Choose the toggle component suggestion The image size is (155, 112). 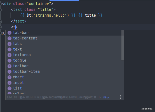[63, 61]
